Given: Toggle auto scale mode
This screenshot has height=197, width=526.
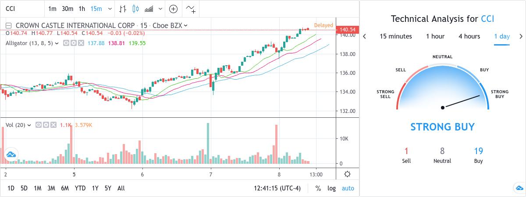Looking at the screenshot, I should (x=348, y=188).
